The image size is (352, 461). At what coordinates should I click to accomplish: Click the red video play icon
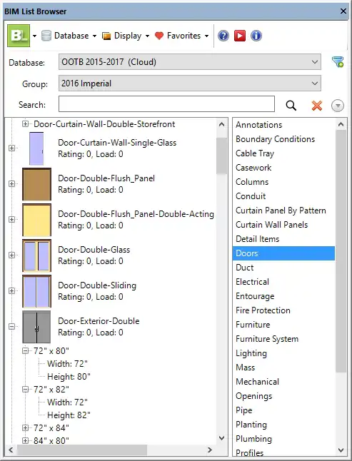(x=240, y=36)
